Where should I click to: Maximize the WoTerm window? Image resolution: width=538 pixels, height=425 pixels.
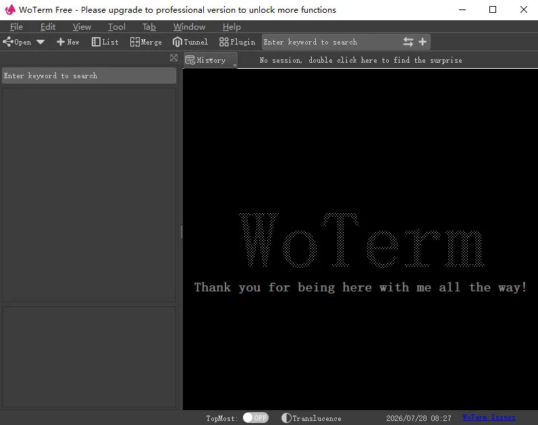coord(493,9)
